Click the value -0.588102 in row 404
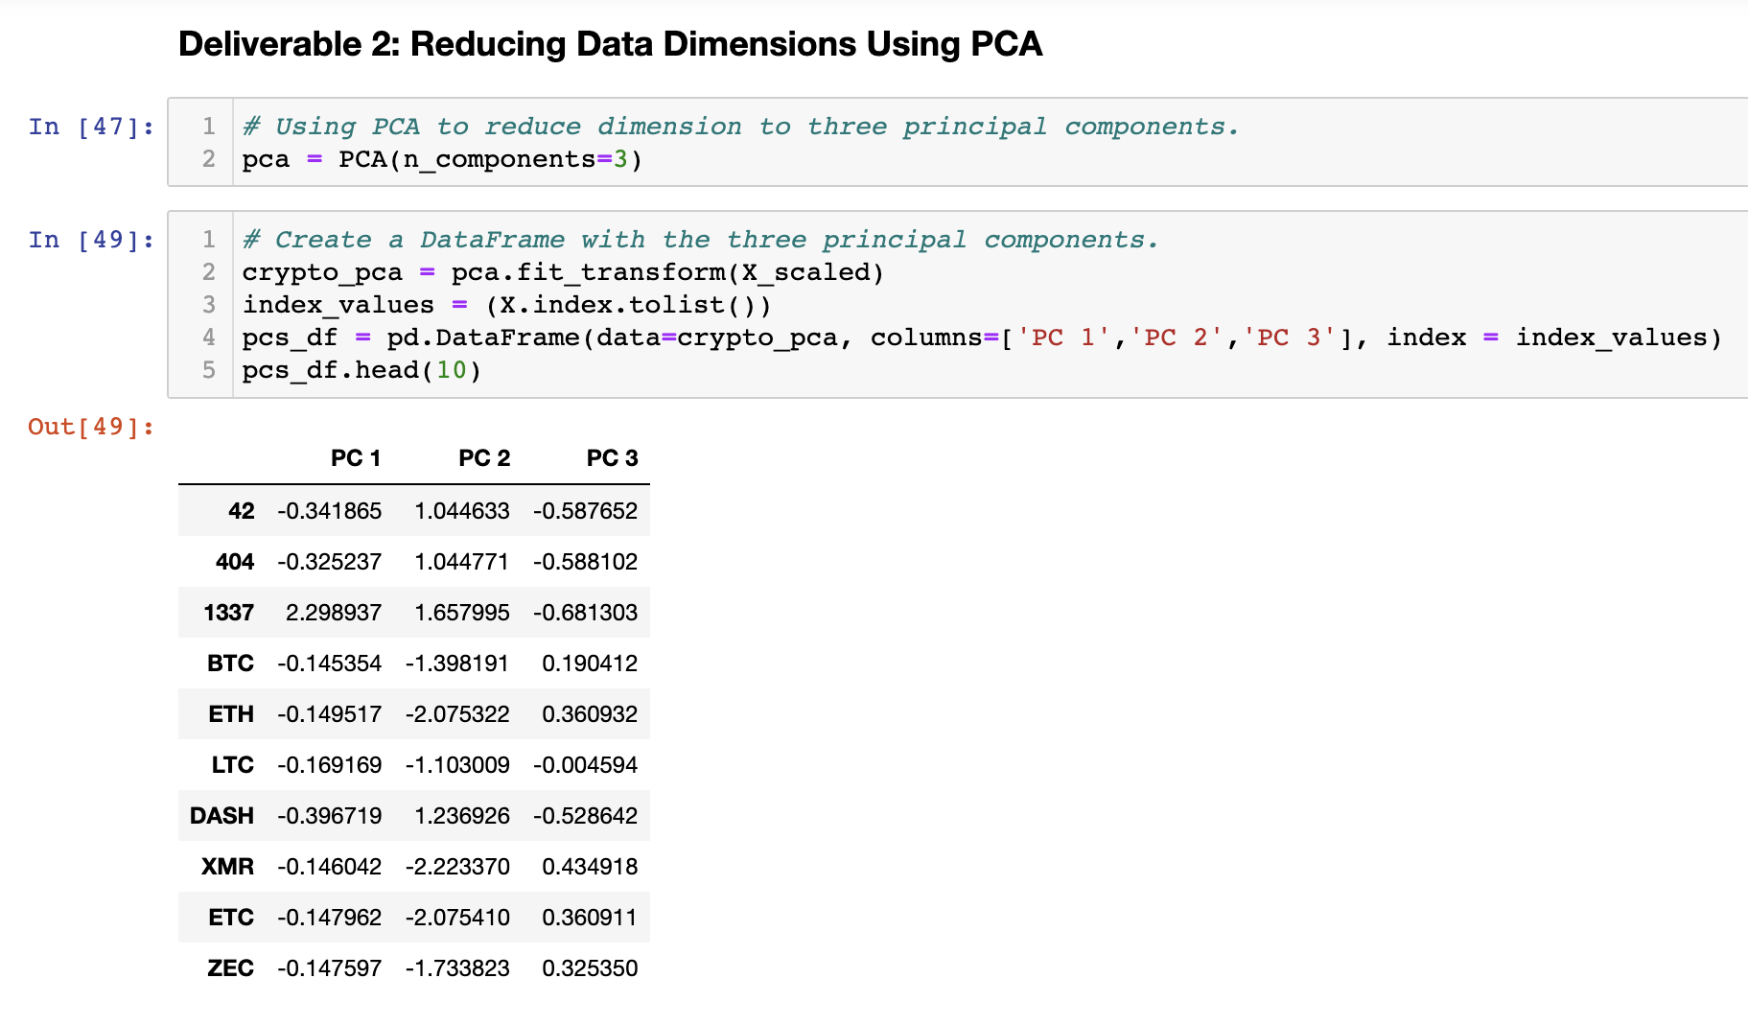The width and height of the screenshot is (1748, 1025). pos(586,562)
